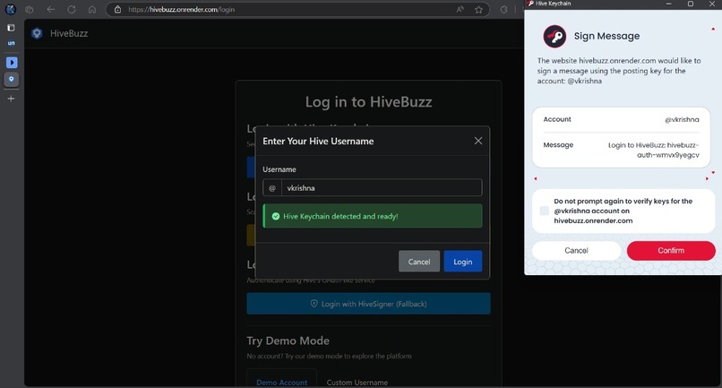
Task: Confirm signing the message in Keychain
Action: pyautogui.click(x=671, y=251)
